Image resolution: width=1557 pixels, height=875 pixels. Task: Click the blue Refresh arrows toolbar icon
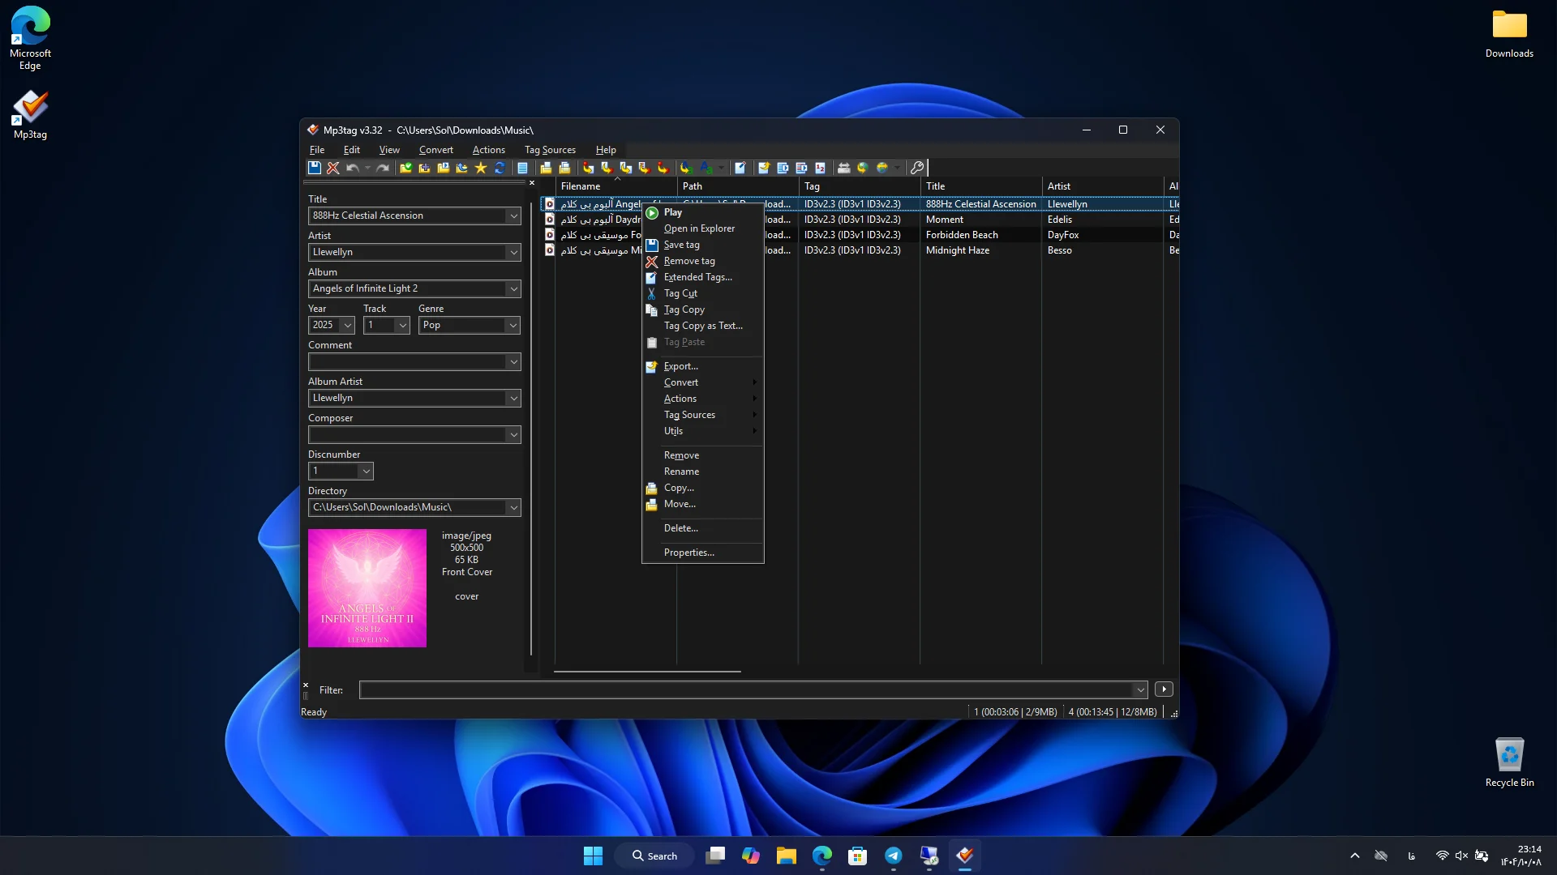coord(500,168)
